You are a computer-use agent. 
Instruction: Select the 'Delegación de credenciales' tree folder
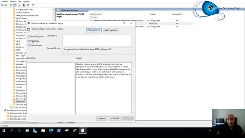tap(27, 15)
